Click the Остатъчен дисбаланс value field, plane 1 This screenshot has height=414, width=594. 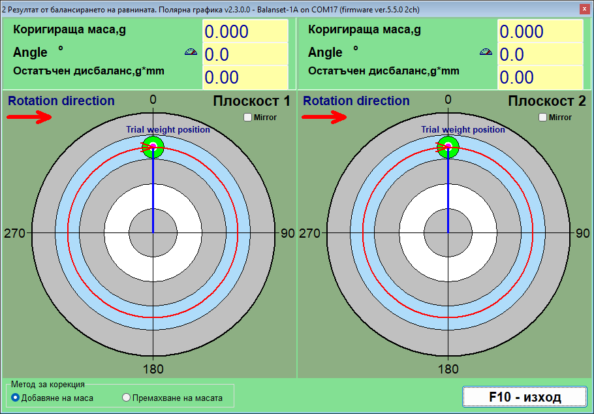245,77
